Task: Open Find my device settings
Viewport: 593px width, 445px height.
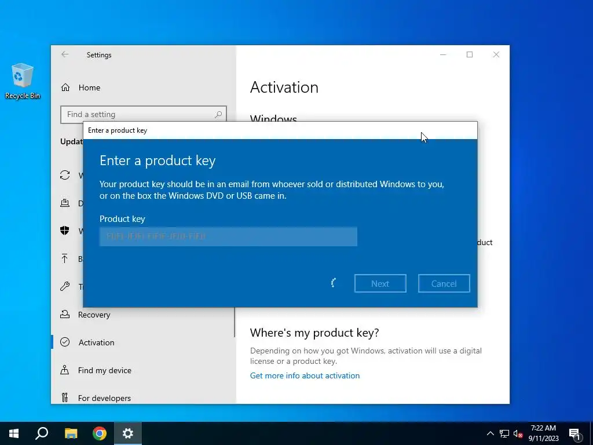Action: pyautogui.click(x=104, y=370)
